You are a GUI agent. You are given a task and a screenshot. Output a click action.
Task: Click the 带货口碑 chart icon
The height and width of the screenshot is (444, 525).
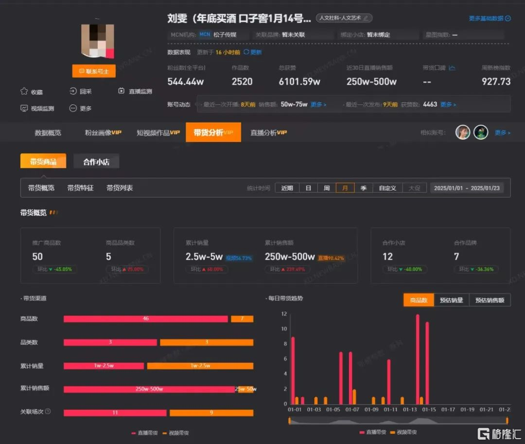coord(452,68)
